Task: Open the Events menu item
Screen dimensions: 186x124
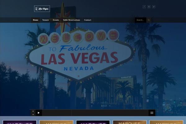Action: (x=56, y=20)
